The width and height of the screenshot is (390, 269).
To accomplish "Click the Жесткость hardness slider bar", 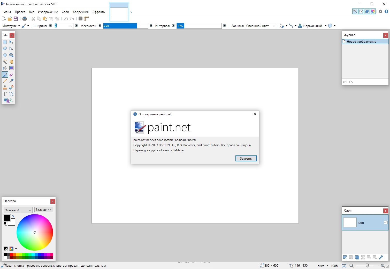I will [x=126, y=26].
